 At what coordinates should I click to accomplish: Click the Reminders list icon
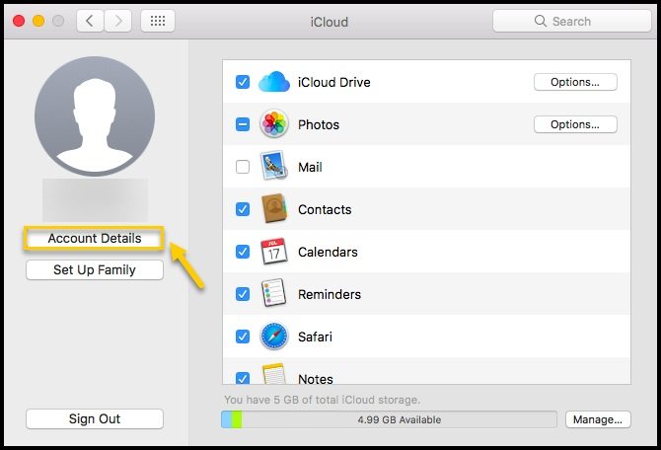click(274, 293)
